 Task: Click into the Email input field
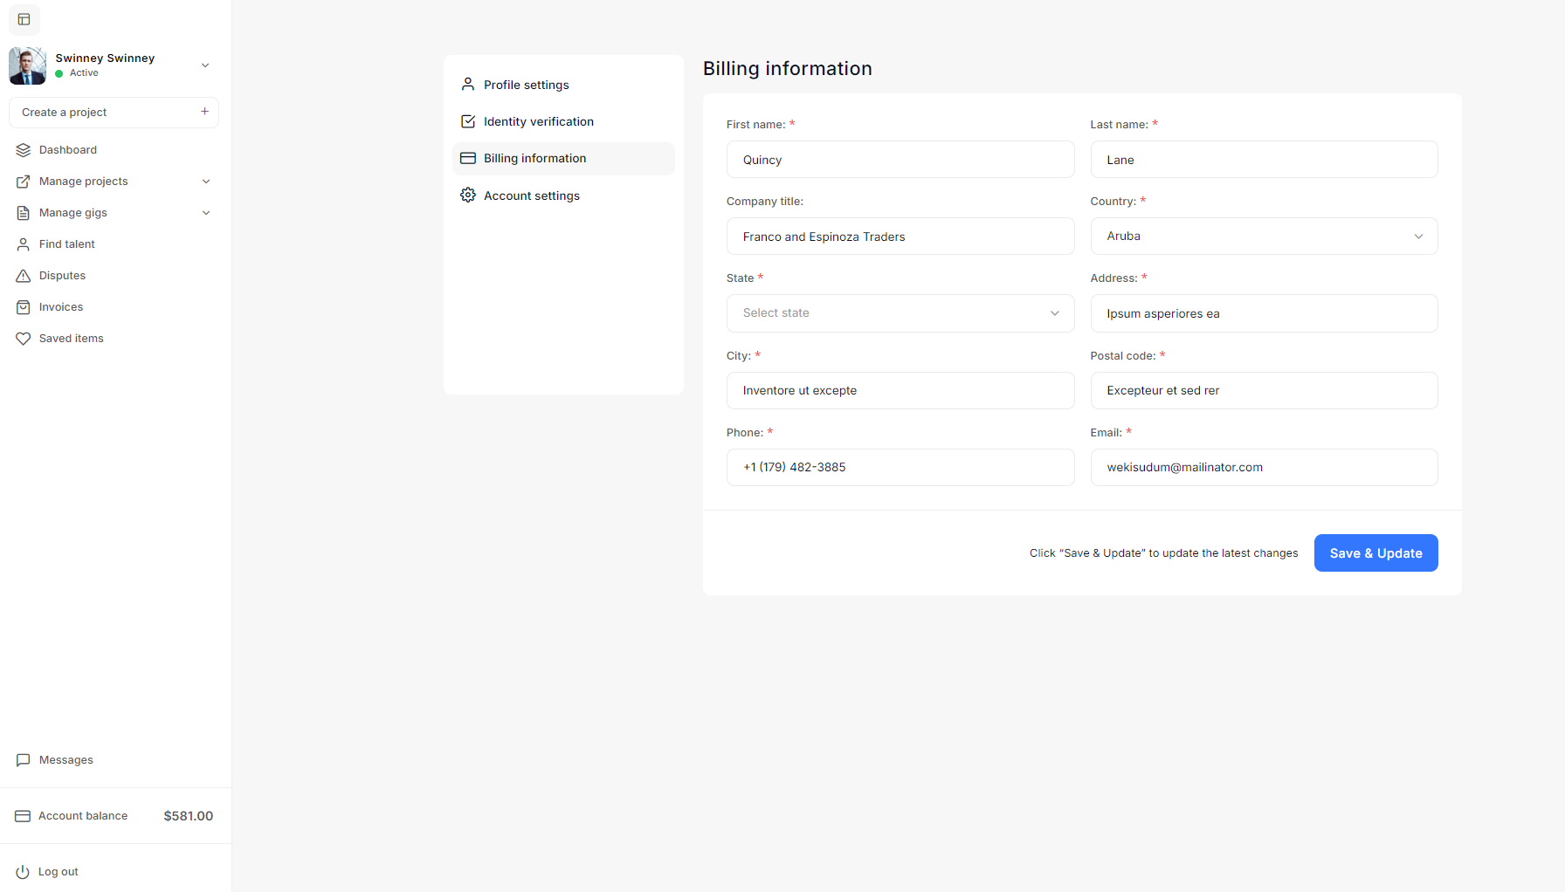pos(1263,468)
